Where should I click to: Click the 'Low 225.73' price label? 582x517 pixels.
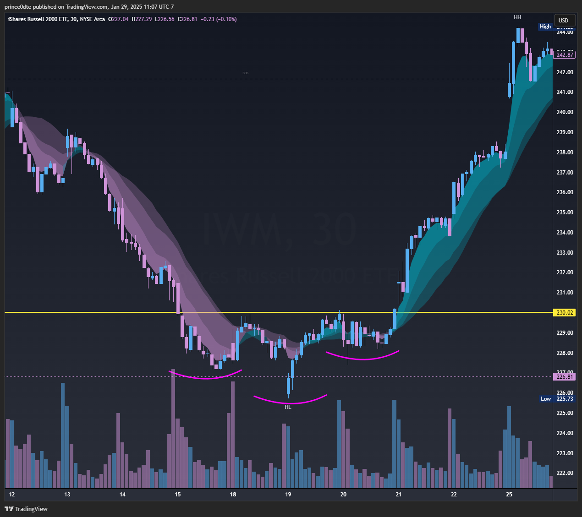(557, 399)
